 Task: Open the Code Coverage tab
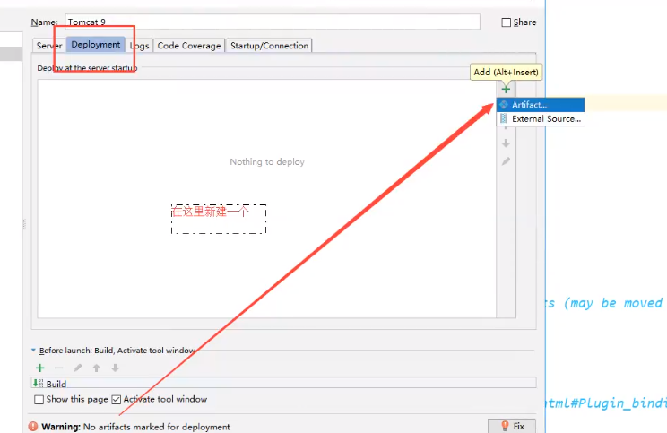click(x=189, y=46)
